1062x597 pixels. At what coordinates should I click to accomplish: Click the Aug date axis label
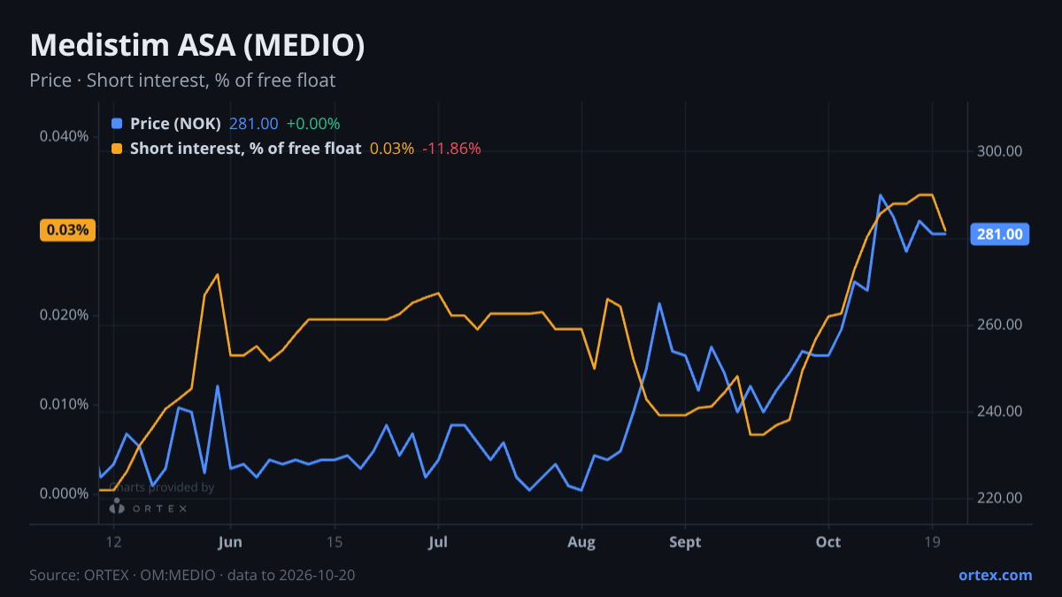pos(581,541)
